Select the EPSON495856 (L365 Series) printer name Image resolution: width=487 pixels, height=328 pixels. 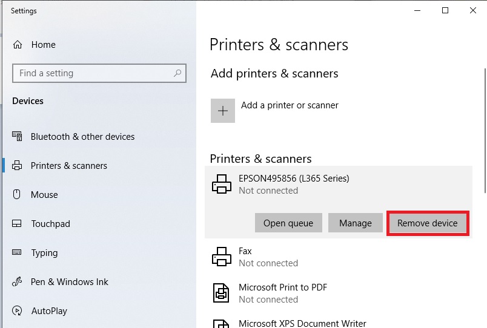pos(294,179)
